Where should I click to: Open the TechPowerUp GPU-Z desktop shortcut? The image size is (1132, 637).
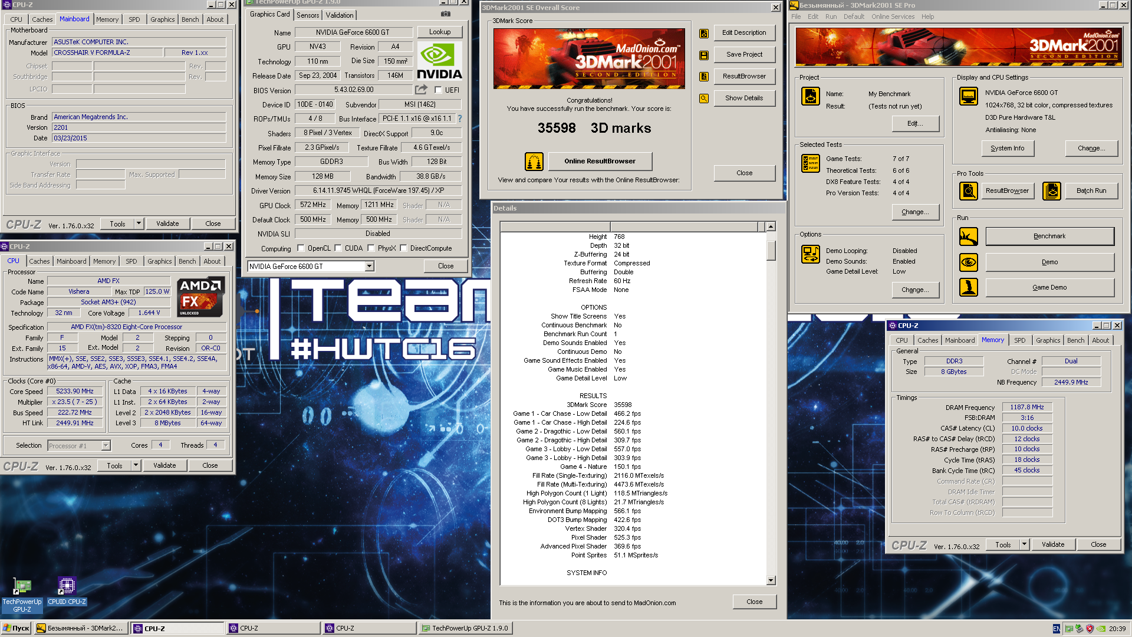pyautogui.click(x=22, y=595)
